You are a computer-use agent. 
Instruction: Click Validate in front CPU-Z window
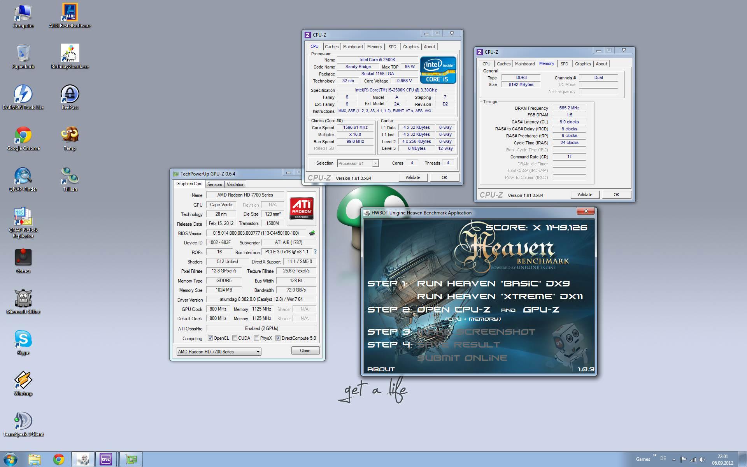click(x=413, y=177)
